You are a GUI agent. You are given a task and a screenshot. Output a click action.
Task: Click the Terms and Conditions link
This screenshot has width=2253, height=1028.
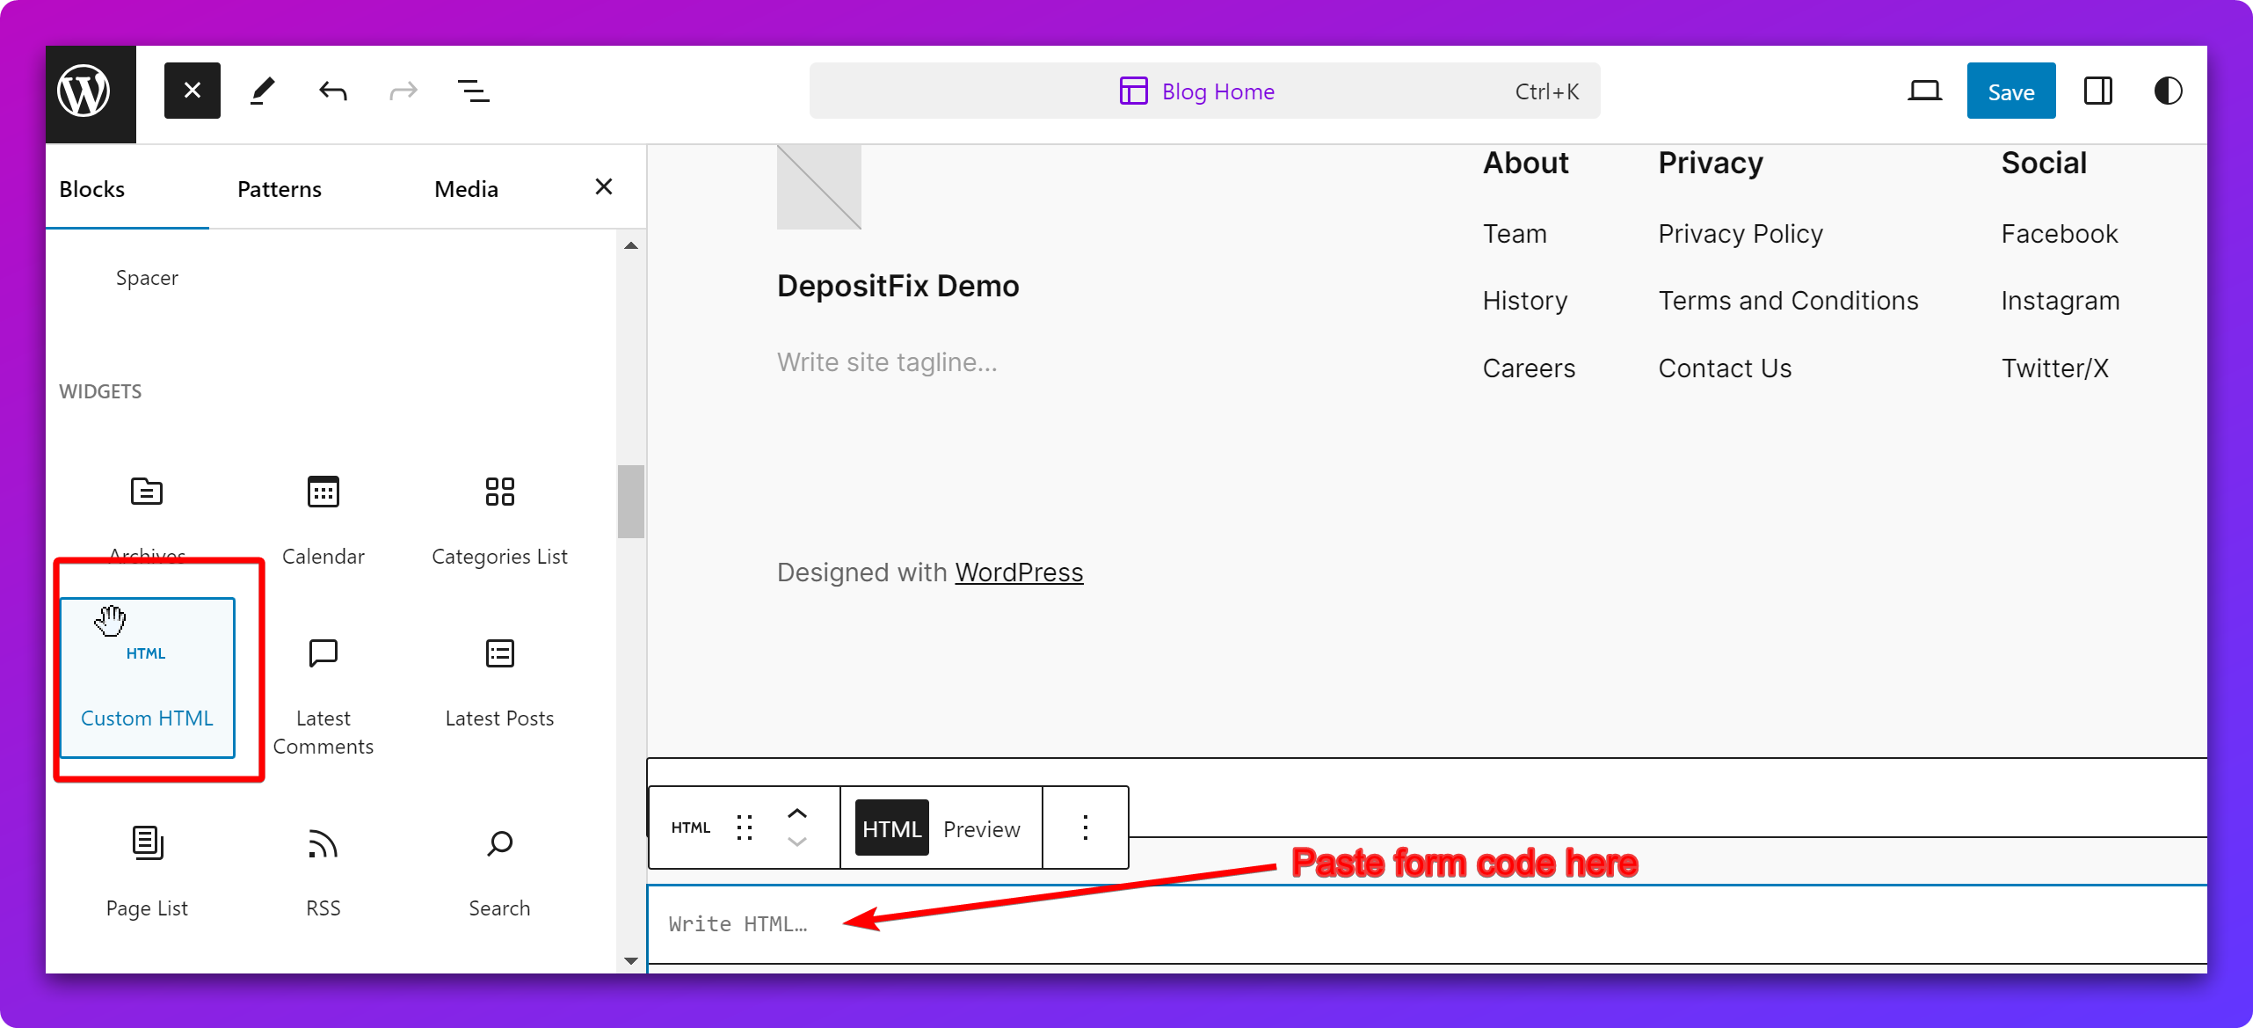click(1788, 301)
